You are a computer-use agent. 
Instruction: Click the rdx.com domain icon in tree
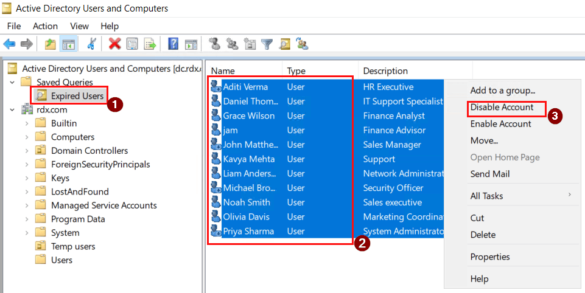pos(27,109)
